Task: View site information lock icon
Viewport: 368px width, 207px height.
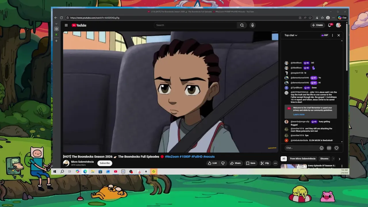Action: pos(68,18)
